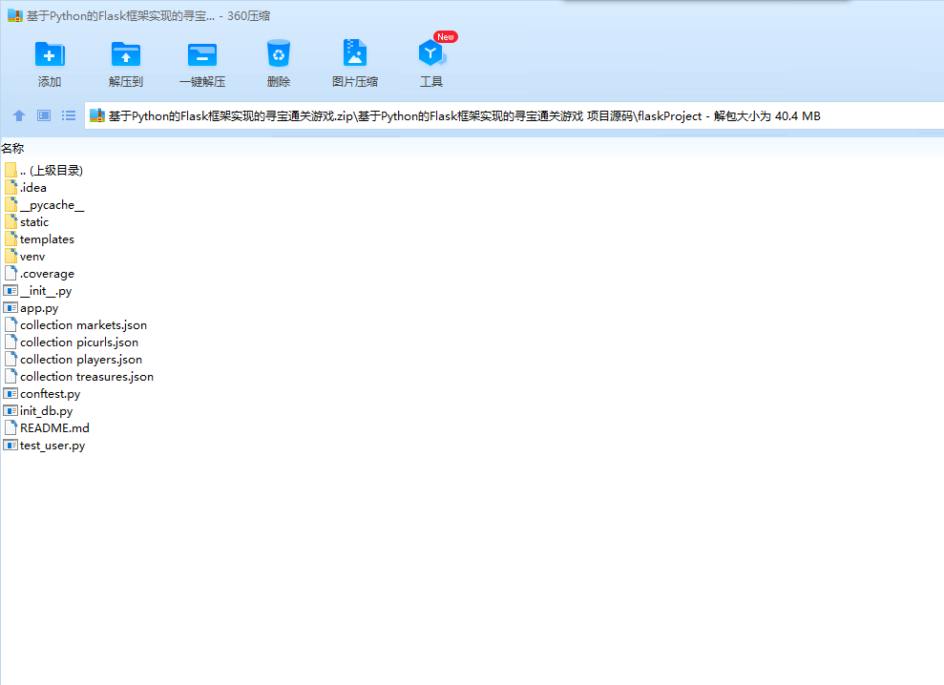The height and width of the screenshot is (685, 944).
Task: Select the templates folder icon
Action: point(10,239)
